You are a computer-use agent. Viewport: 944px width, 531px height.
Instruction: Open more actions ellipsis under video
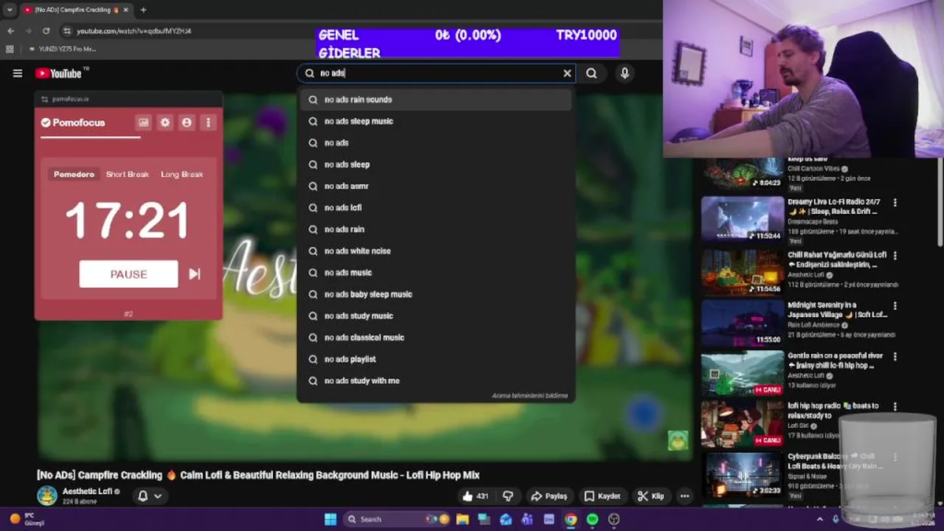[x=684, y=496]
